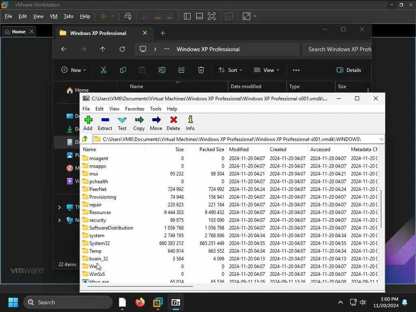The width and height of the screenshot is (416, 312).
Task: Click the 7-Zip horizontal scrollbar
Action: (140, 286)
